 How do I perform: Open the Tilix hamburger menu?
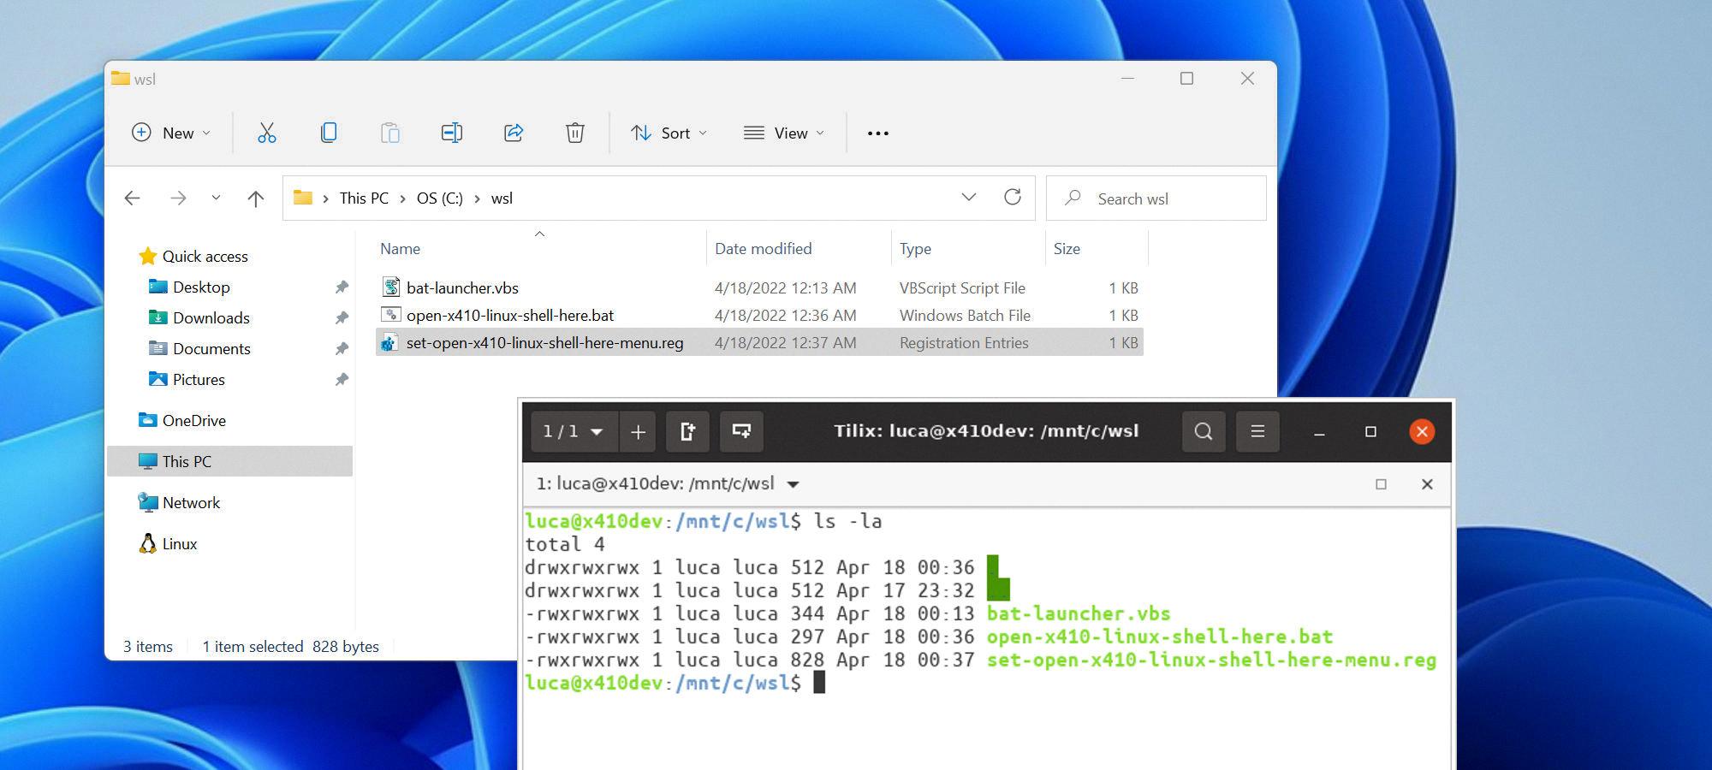(1257, 431)
